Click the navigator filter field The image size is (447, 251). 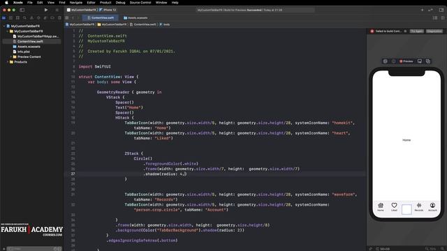click(34, 249)
